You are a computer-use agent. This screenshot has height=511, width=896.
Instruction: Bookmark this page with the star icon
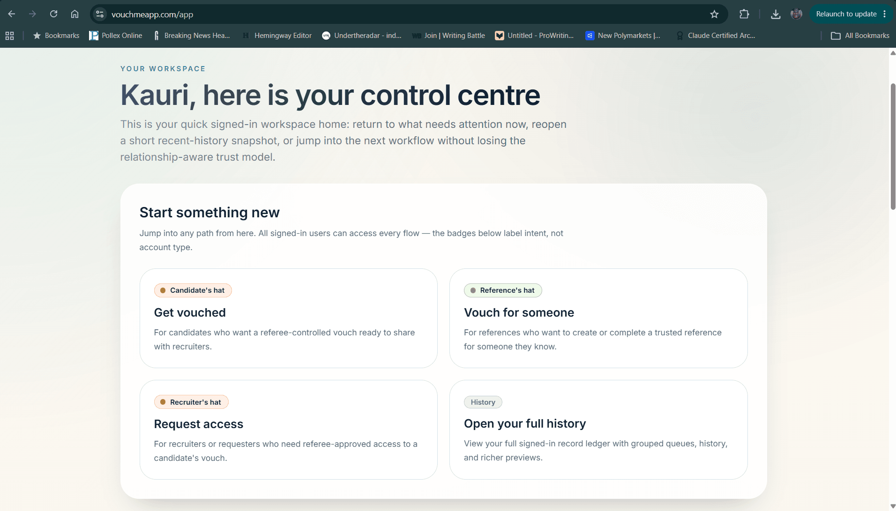(x=714, y=14)
